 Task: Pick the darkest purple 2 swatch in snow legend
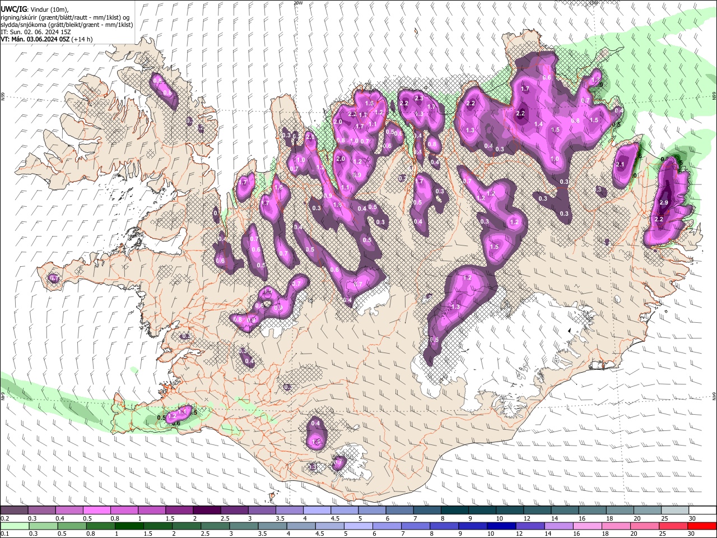[x=207, y=511]
